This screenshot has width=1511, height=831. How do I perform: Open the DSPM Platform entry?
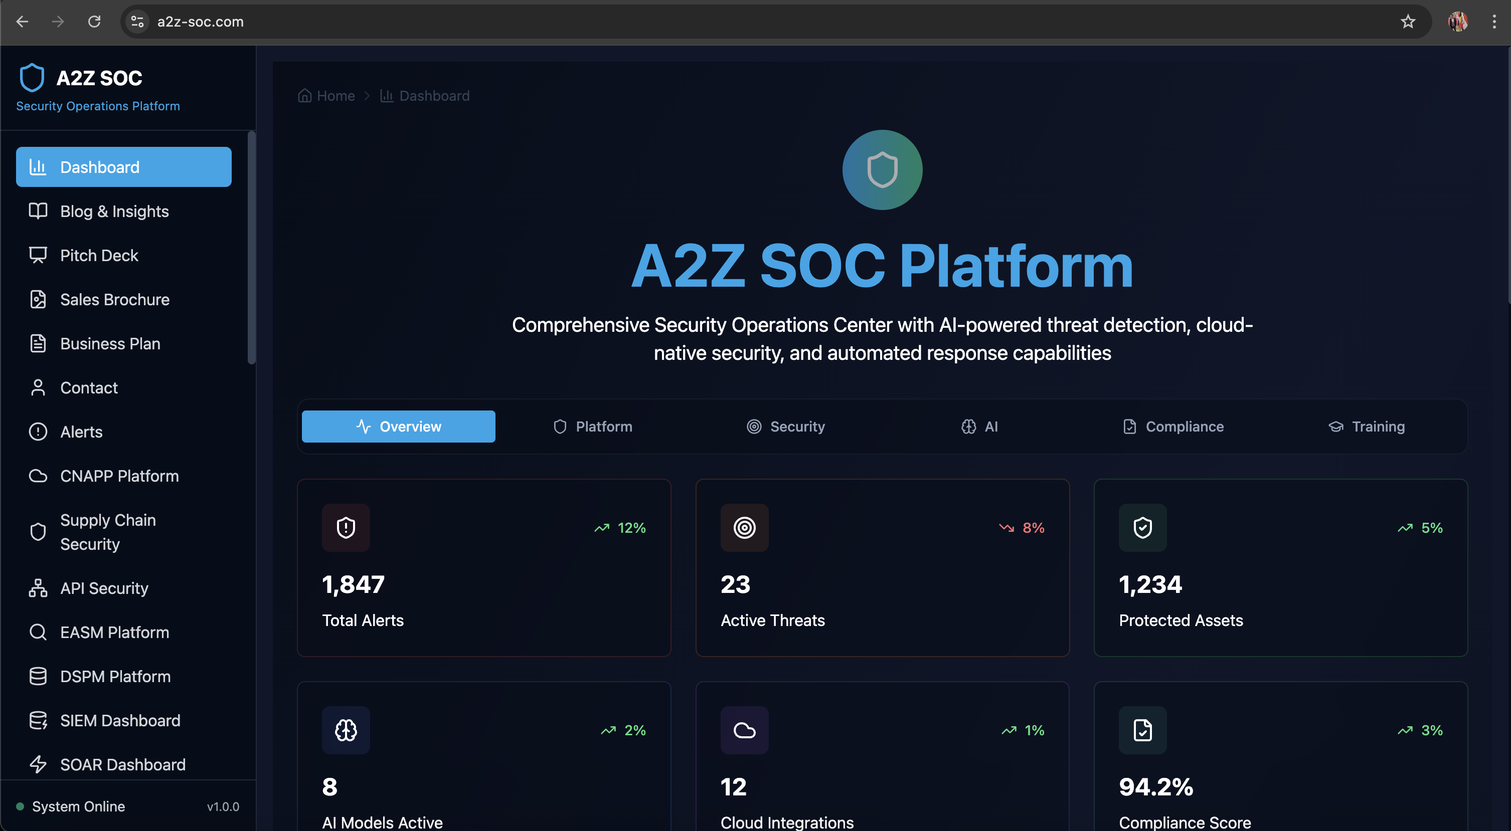coord(124,676)
